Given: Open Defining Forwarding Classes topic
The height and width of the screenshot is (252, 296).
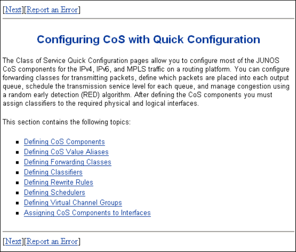Looking at the screenshot, I should 67,162.
